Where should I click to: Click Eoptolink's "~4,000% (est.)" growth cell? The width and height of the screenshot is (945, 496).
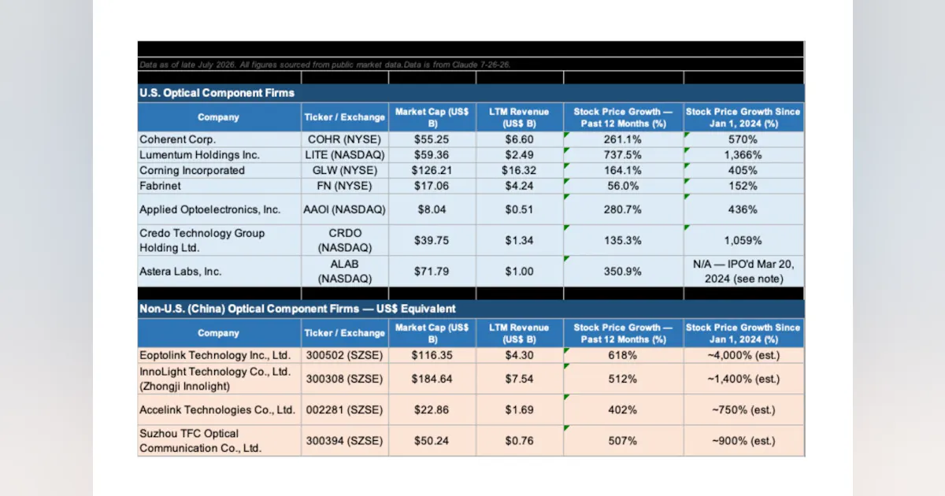tap(744, 355)
